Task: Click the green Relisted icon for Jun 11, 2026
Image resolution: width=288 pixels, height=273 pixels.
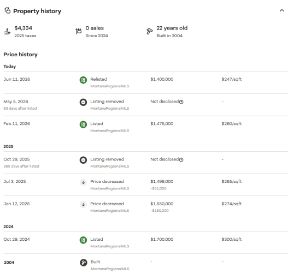Action: pos(83,80)
